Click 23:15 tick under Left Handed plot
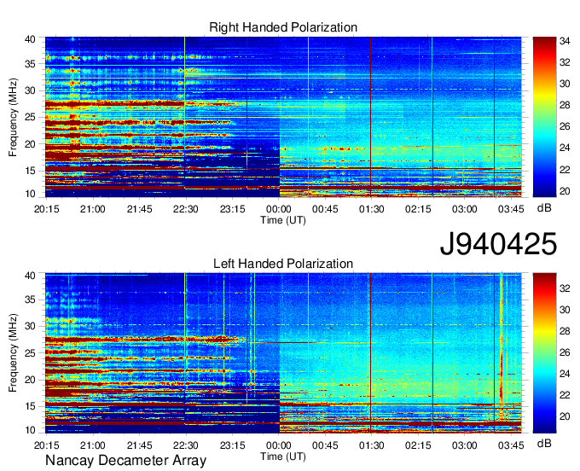This screenshot has height=471, width=580. pyautogui.click(x=232, y=445)
